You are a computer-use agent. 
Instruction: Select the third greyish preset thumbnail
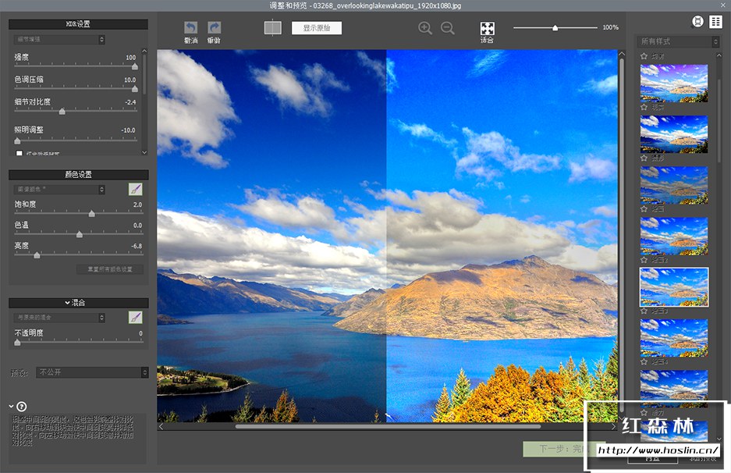[674, 185]
